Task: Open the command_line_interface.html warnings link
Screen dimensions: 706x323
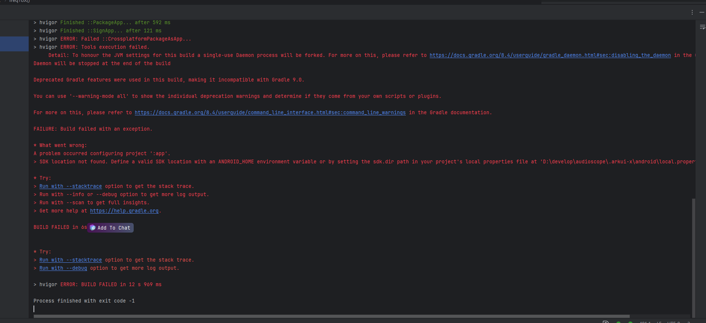Action: (270, 113)
